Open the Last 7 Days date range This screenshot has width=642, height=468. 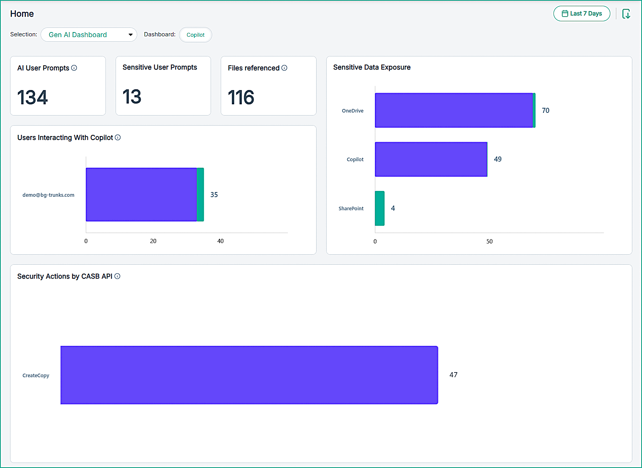(582, 14)
